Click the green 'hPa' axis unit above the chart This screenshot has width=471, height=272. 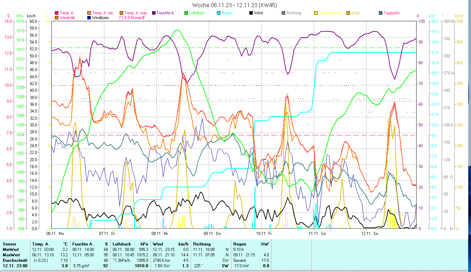click(20, 16)
